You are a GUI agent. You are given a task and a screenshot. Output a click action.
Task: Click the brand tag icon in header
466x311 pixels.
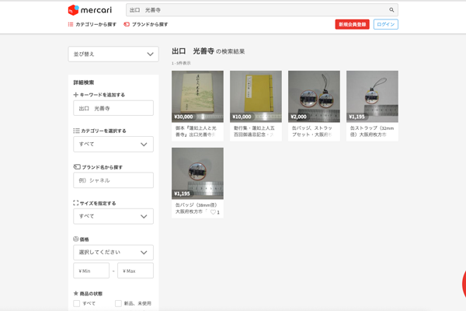127,25
